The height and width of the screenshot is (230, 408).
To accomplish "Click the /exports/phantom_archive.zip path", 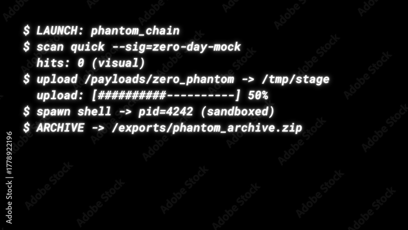I will [x=207, y=128].
